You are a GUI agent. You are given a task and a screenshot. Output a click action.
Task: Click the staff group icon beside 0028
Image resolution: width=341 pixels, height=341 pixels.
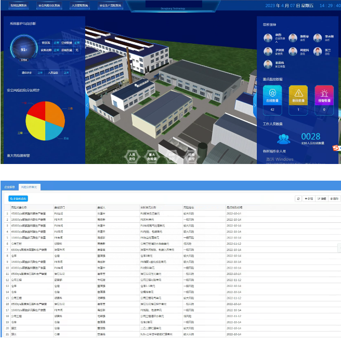(x=283, y=138)
